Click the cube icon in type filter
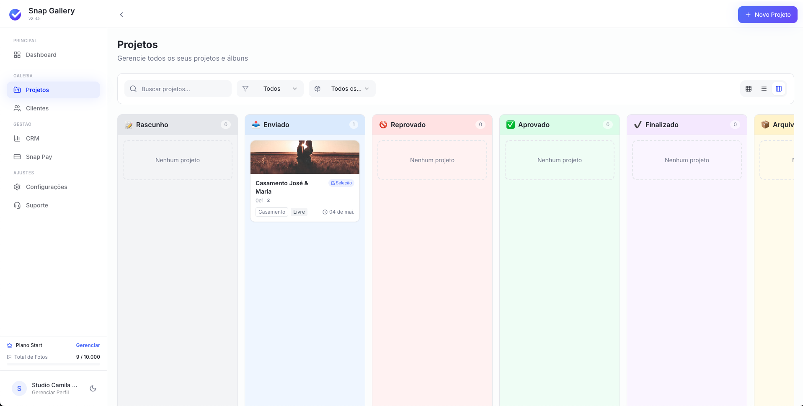803x406 pixels. click(x=318, y=89)
